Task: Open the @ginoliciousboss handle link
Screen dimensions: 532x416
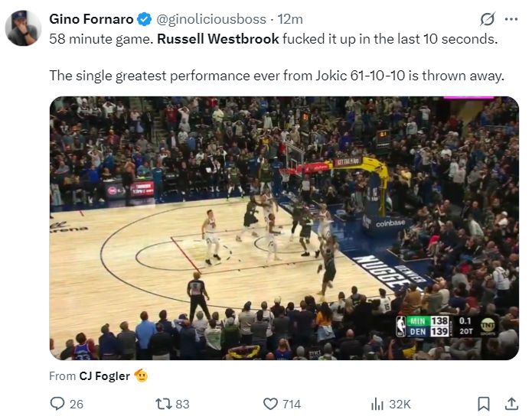Action: pos(207,19)
